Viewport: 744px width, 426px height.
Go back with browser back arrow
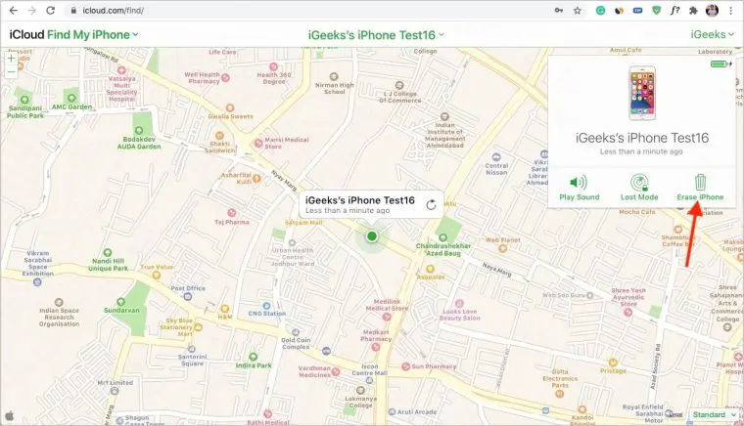point(14,11)
